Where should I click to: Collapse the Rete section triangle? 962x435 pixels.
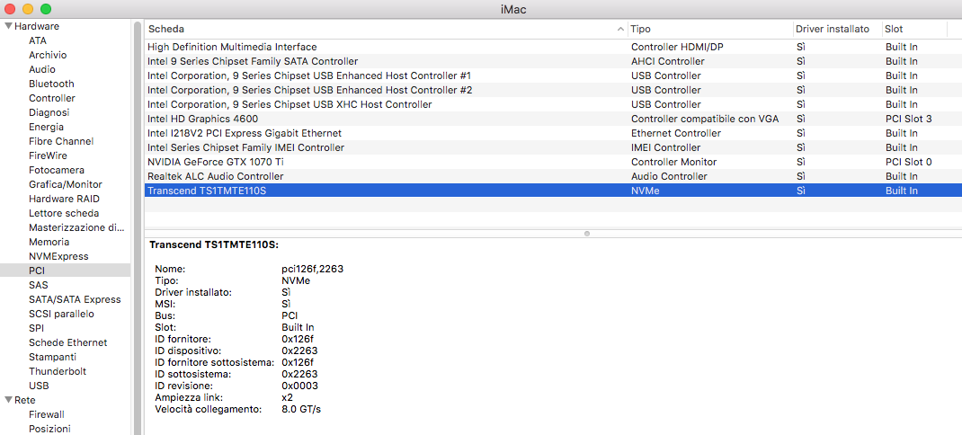pyautogui.click(x=8, y=400)
